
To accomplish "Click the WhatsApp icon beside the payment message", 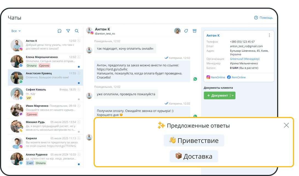I will [195, 79].
